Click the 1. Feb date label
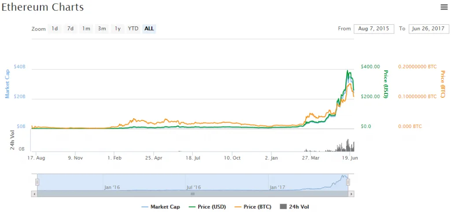Screen dimensions: 451x212 click(114, 158)
